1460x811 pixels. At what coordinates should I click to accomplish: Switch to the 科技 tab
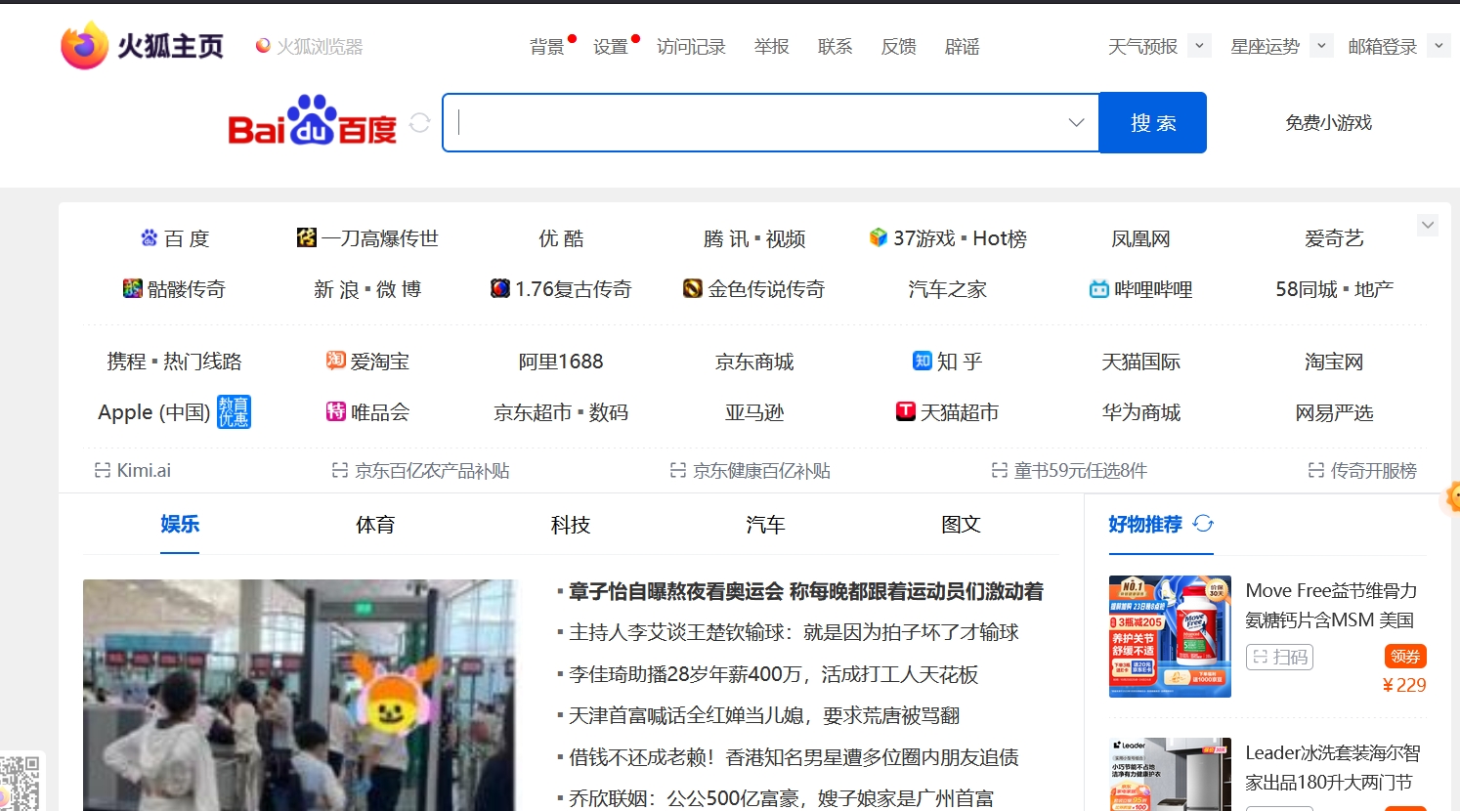(x=571, y=525)
